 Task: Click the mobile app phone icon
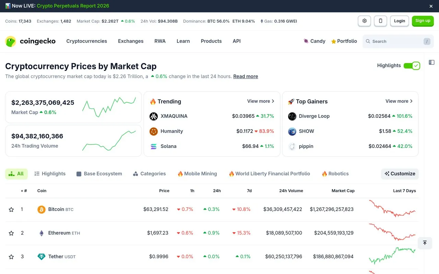(380, 21)
